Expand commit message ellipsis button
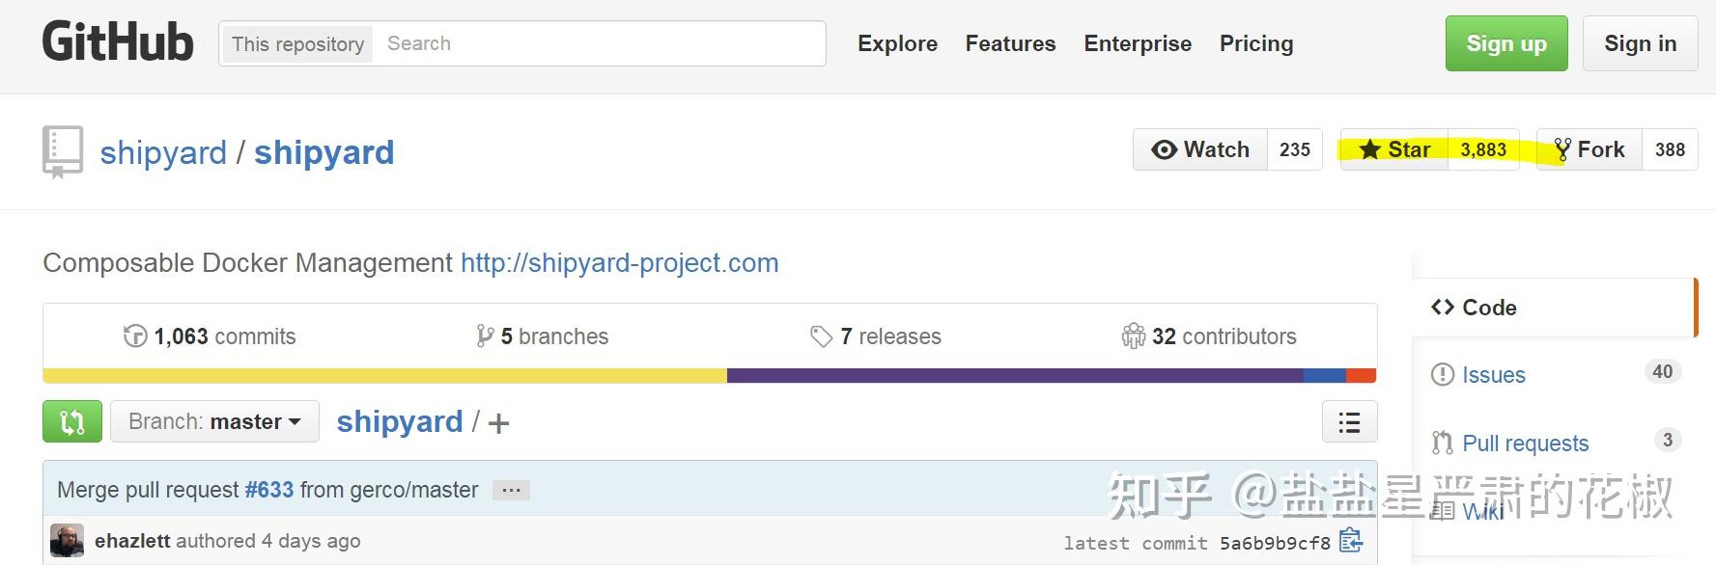This screenshot has height=565, width=1716. pyautogui.click(x=511, y=490)
